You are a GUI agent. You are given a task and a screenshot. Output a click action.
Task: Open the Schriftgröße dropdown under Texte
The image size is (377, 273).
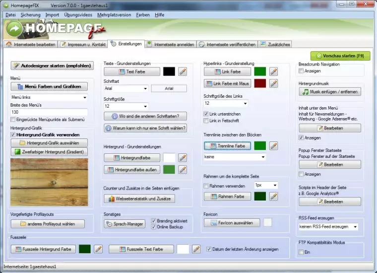(126, 106)
